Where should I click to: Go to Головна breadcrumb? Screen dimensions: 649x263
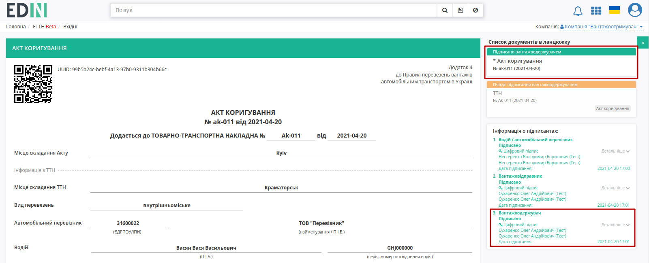click(x=16, y=27)
